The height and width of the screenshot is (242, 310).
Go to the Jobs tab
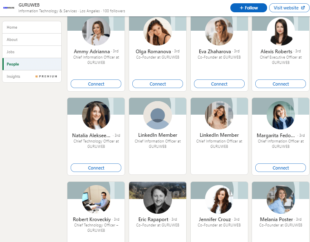(11, 52)
